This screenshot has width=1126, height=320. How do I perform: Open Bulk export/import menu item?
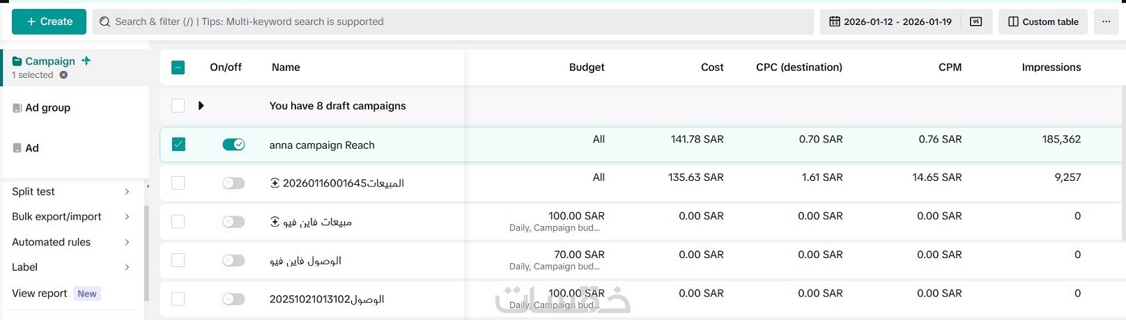56,216
